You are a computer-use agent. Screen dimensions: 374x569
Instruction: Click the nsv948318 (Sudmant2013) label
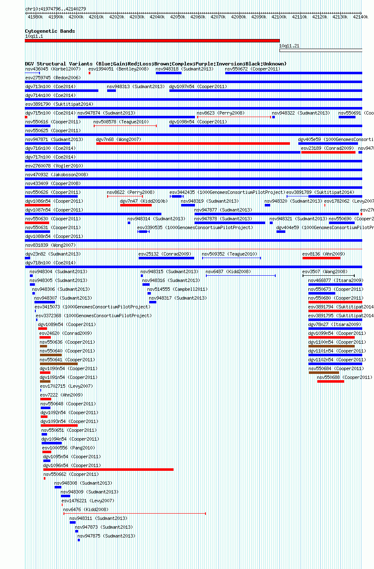click(x=184, y=69)
